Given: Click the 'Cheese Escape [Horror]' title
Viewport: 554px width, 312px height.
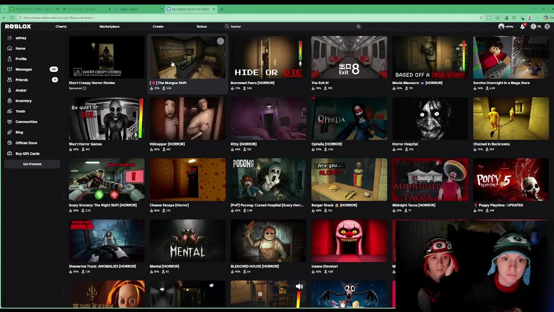Looking at the screenshot, I should tap(169, 205).
